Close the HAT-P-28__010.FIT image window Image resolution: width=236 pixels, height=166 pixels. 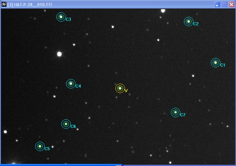tap(232, 4)
